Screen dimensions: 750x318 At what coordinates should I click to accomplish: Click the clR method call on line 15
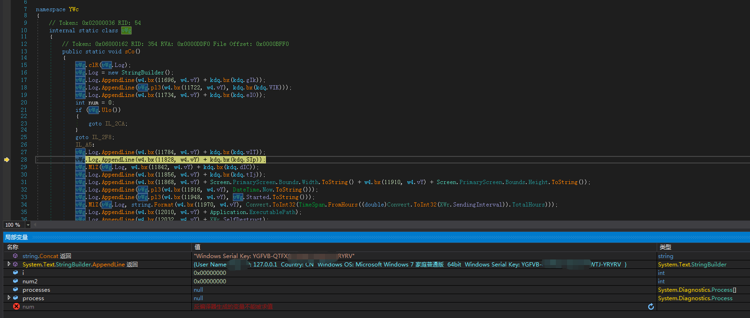click(93, 65)
